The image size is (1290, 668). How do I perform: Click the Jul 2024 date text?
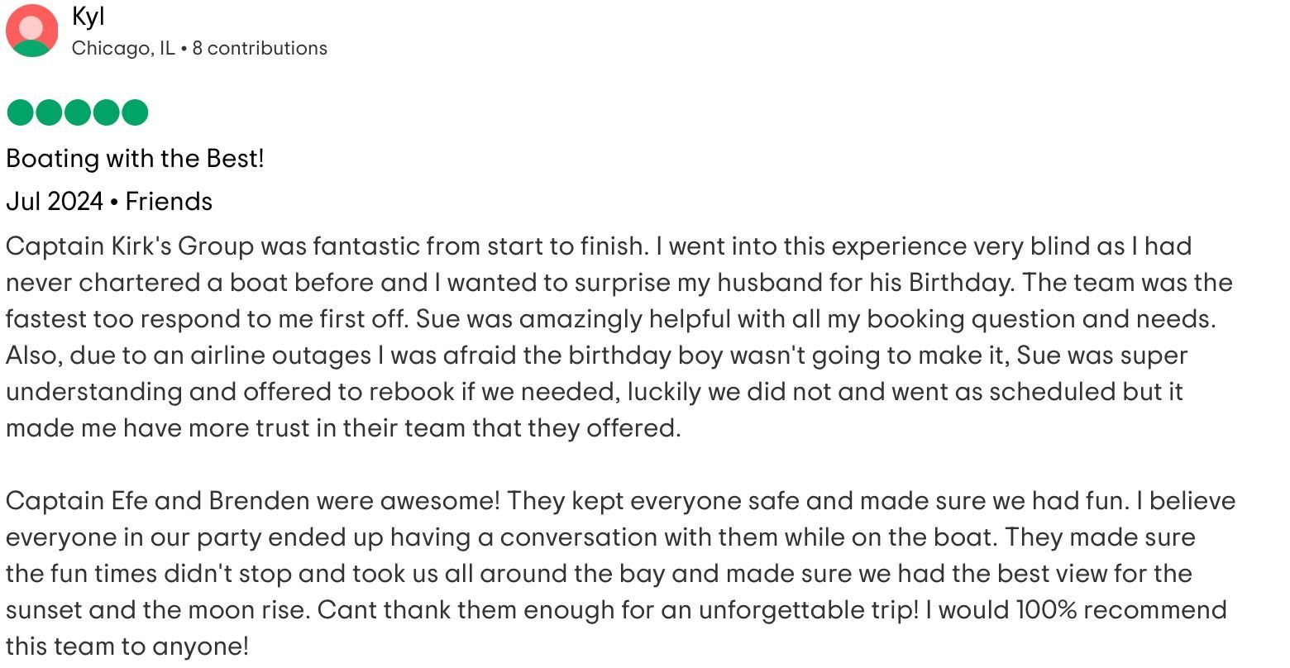(55, 201)
